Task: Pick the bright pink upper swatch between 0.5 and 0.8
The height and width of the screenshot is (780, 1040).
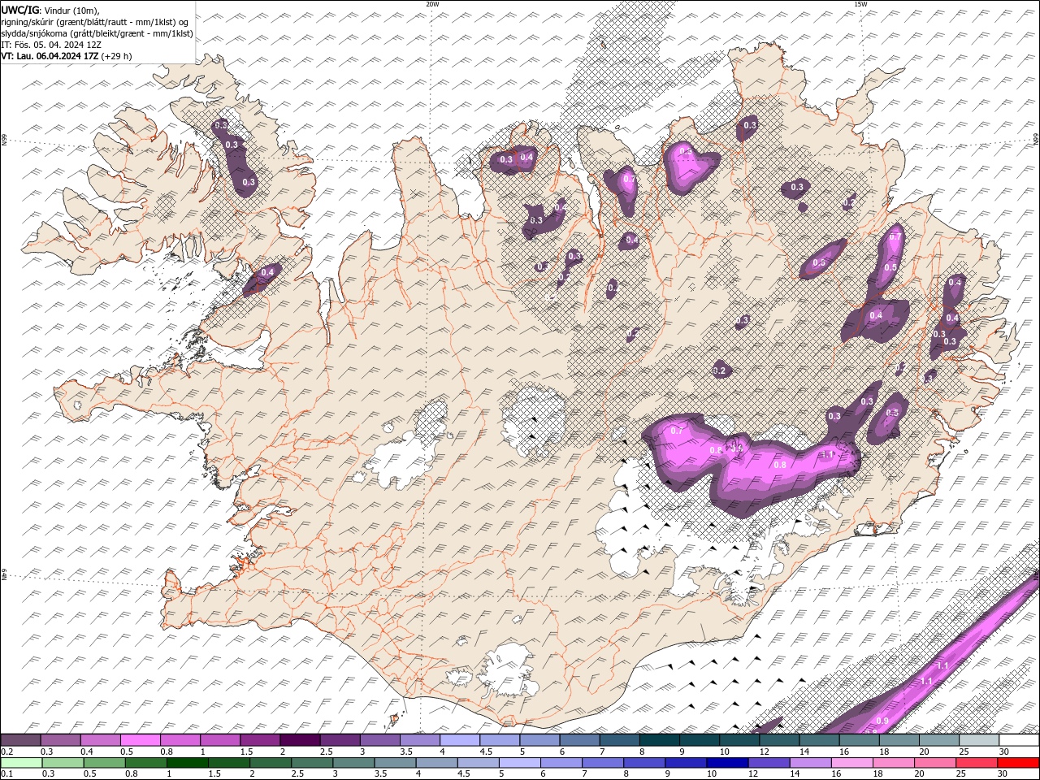Action: click(x=140, y=740)
